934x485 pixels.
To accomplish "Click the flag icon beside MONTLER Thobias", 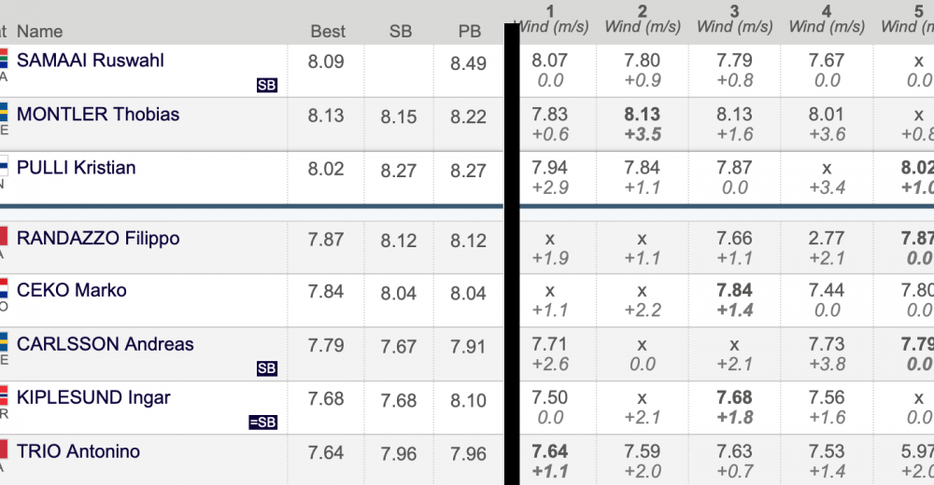I will tap(4, 113).
